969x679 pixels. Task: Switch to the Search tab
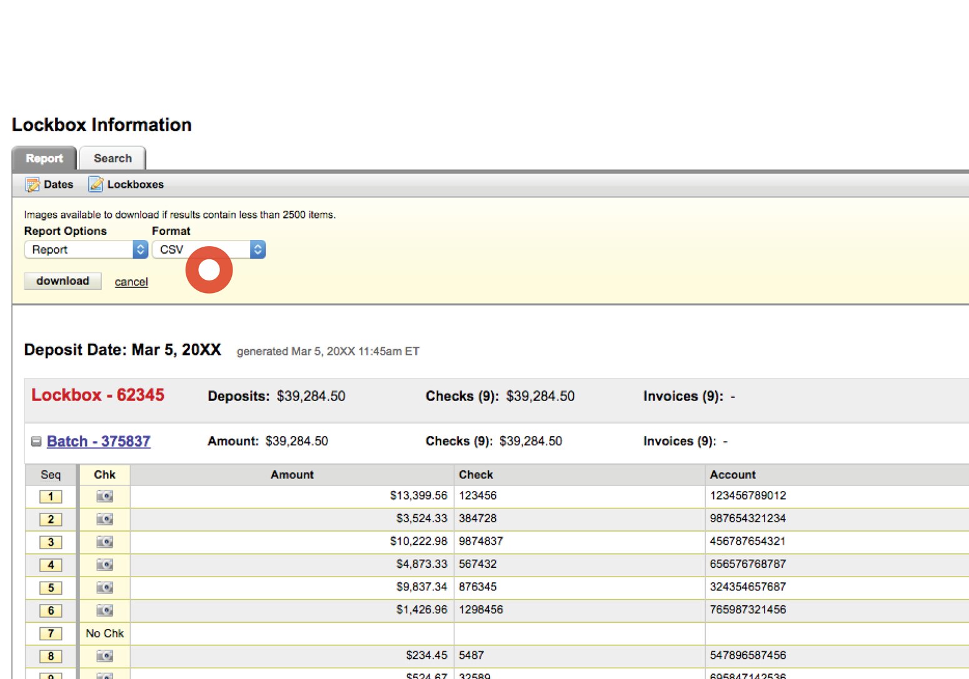[x=113, y=158]
